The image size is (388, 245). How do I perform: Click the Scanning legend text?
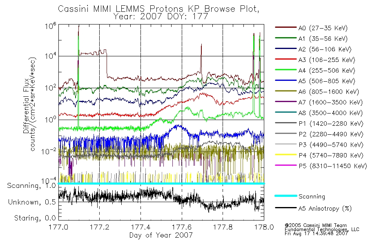pos(312,197)
